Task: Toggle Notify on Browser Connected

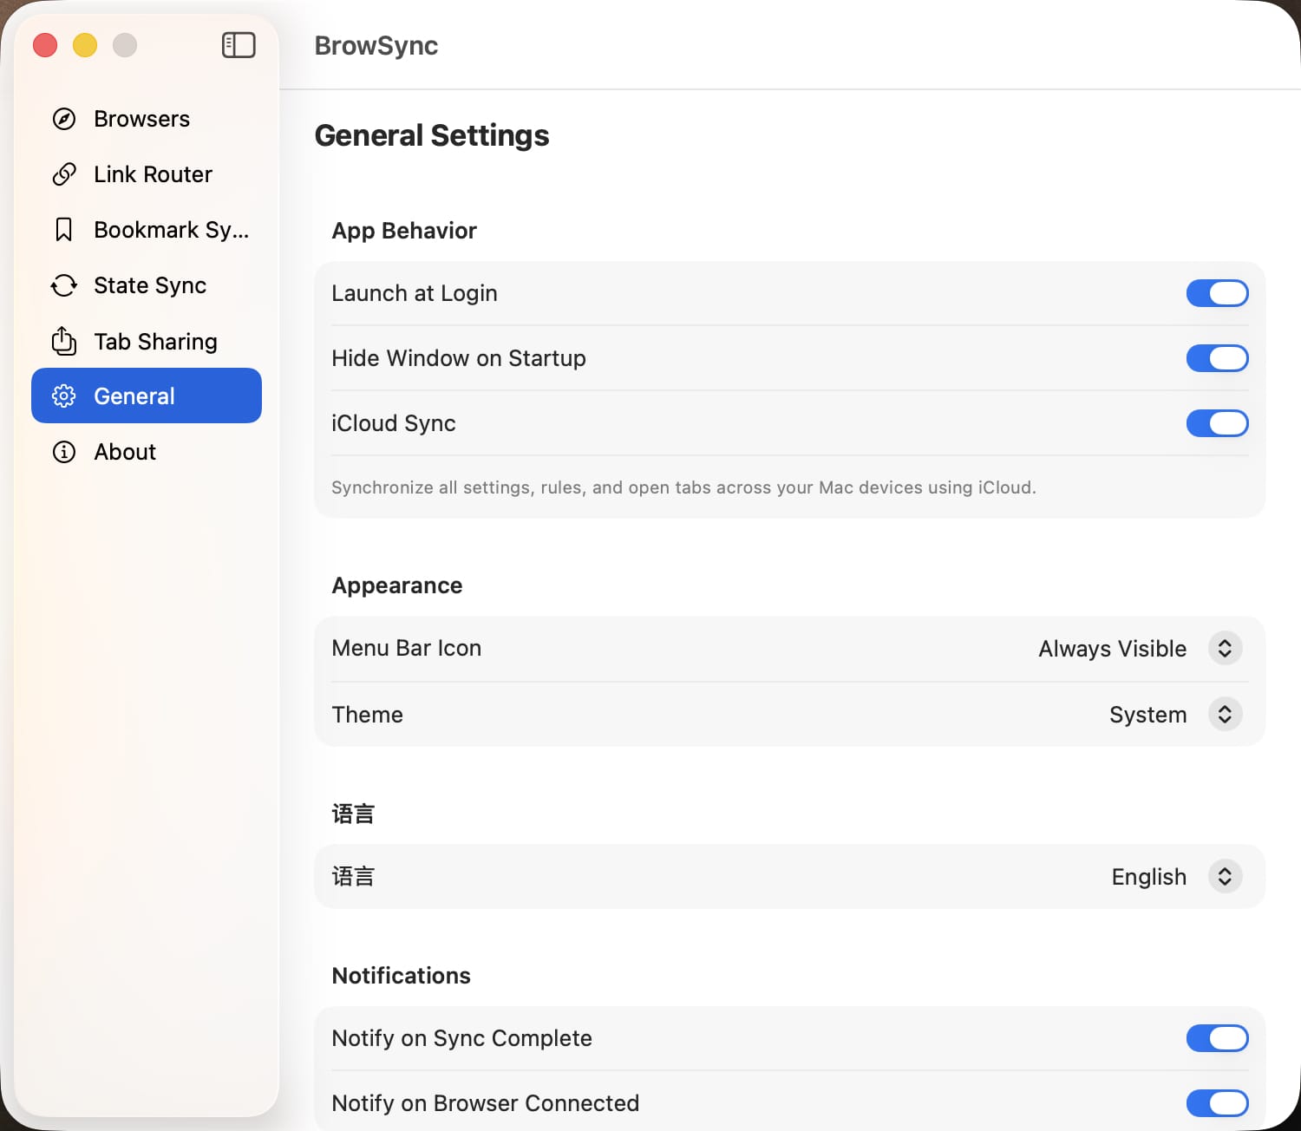Action: click(x=1218, y=1103)
